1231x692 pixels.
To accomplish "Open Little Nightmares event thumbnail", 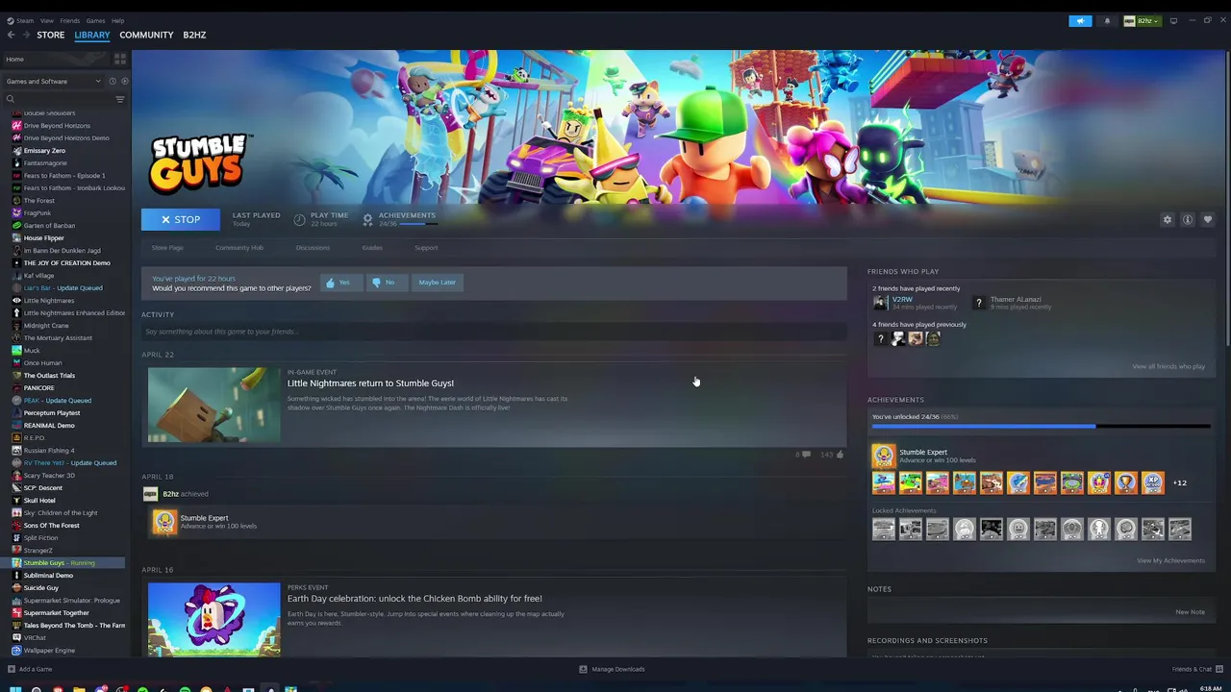I will coord(214,405).
